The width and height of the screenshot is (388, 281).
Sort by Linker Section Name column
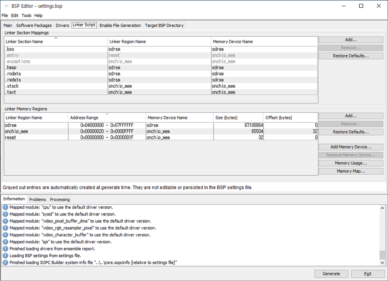click(56, 42)
